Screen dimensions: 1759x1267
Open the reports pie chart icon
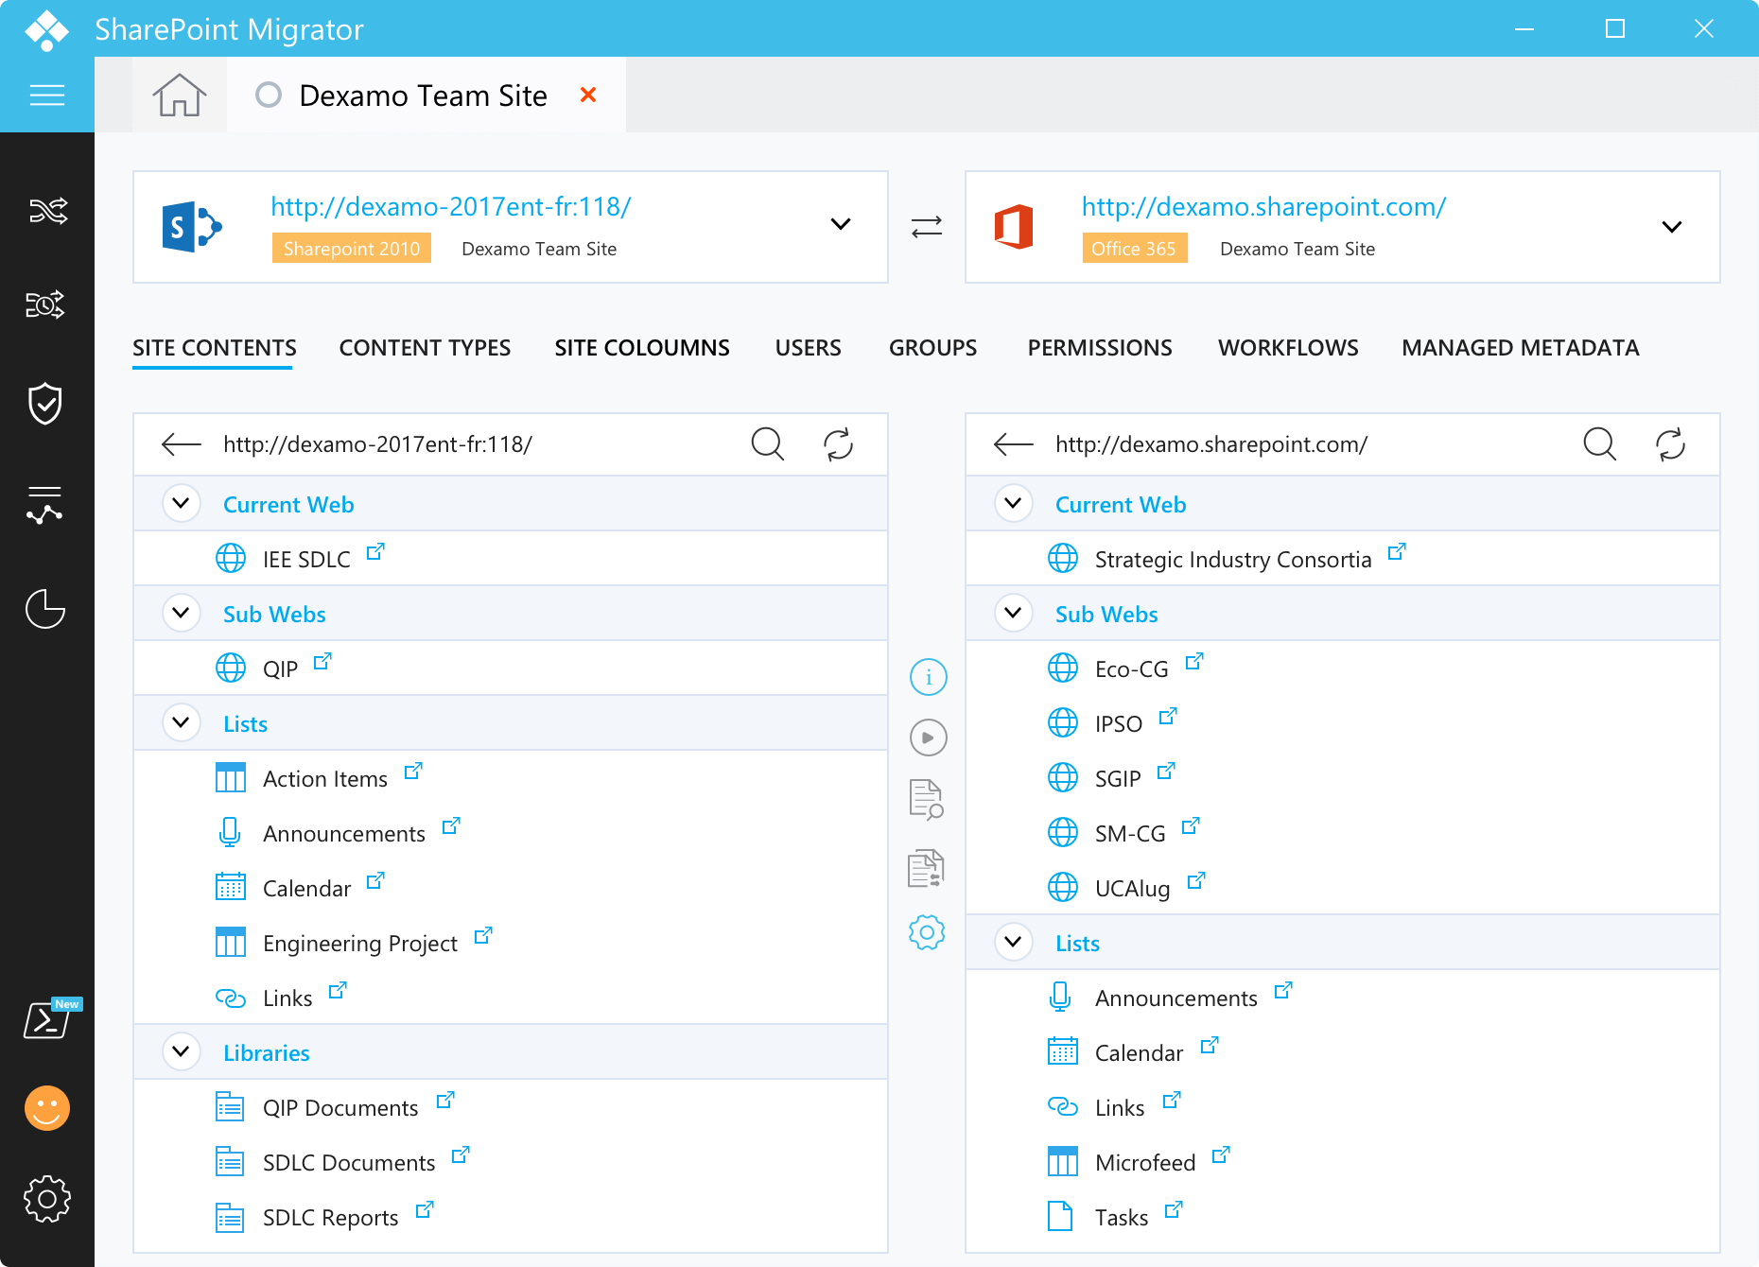coord(45,608)
